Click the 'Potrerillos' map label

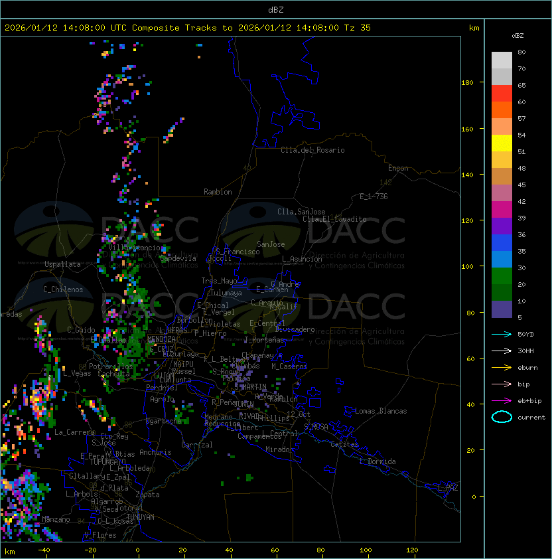click(111, 366)
